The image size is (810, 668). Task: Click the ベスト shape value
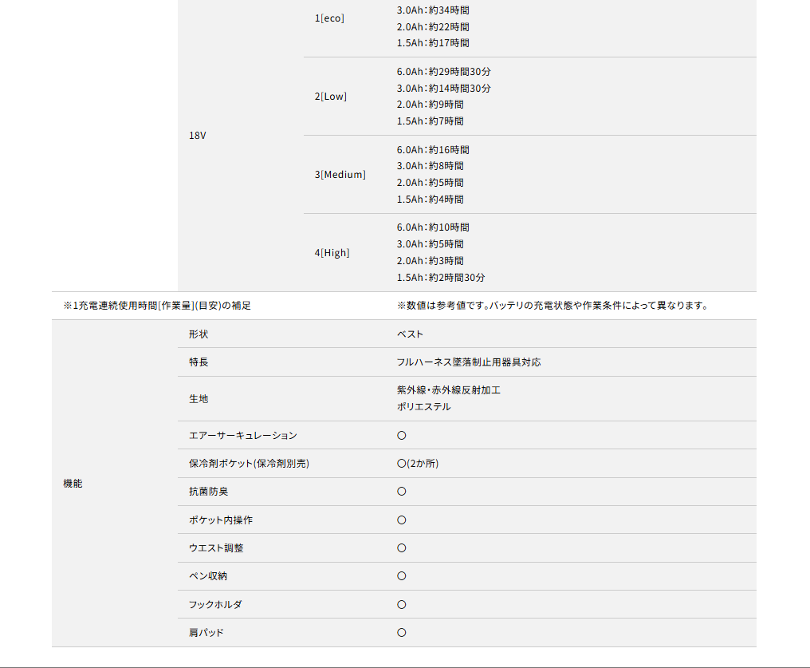click(410, 334)
